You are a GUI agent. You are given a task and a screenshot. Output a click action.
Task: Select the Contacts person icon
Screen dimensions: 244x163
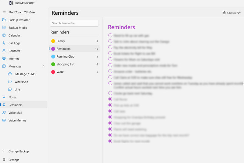click(x=4, y=51)
